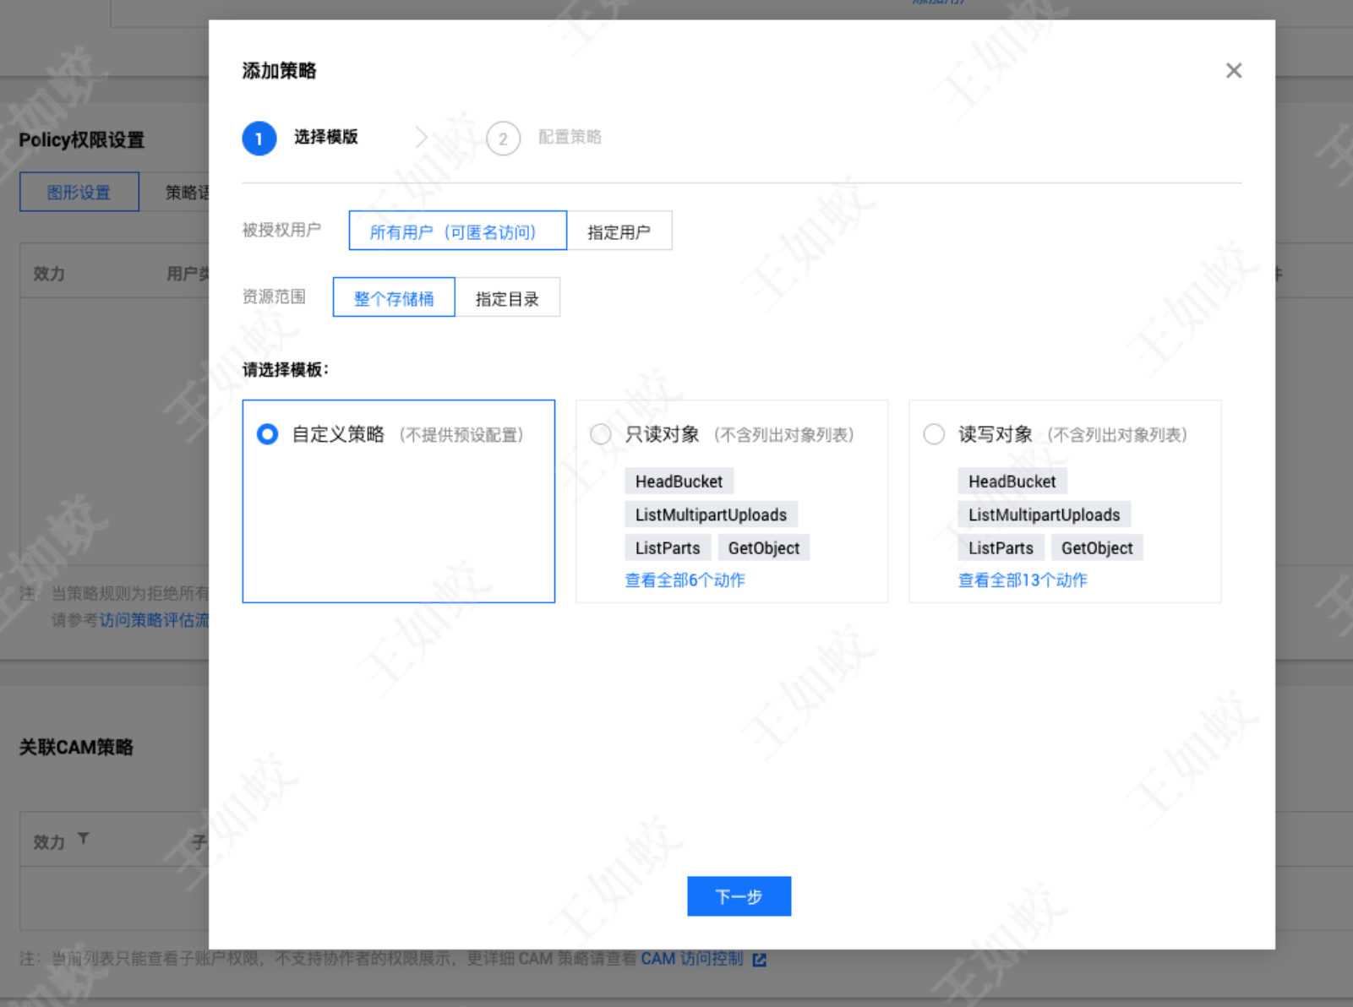Screen dimensions: 1353x1007
Task: Expand 查看全部13个动作 under 读写对象
Action: click(1022, 580)
